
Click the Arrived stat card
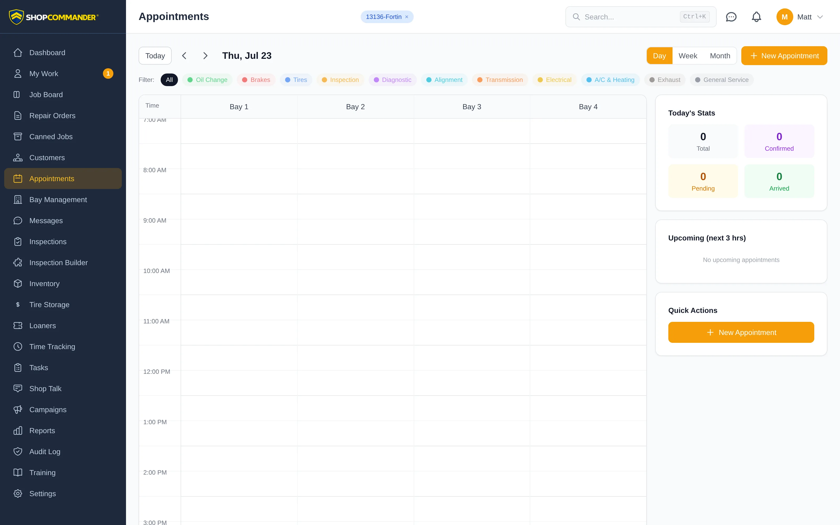pos(779,181)
